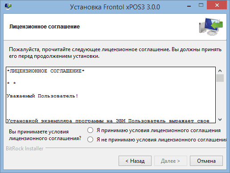230x173 pixels.
Task: Select 'Я принимаю условия' radio button
Action: [90, 130]
